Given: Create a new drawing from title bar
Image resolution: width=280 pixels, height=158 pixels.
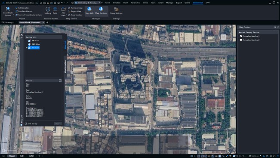Looking at the screenshot, I should coord(37,3).
